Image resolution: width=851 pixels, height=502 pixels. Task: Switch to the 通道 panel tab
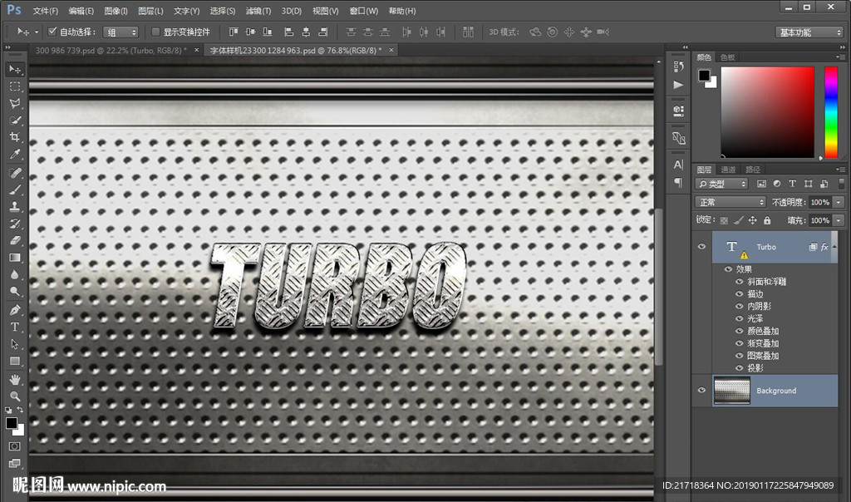(728, 170)
